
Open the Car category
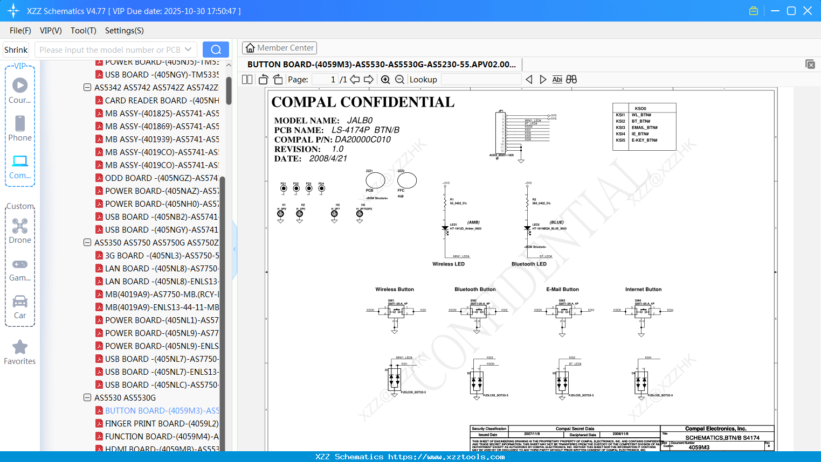[x=20, y=307]
